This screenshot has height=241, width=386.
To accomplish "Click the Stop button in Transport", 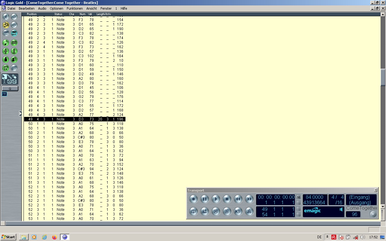I will 227,199.
